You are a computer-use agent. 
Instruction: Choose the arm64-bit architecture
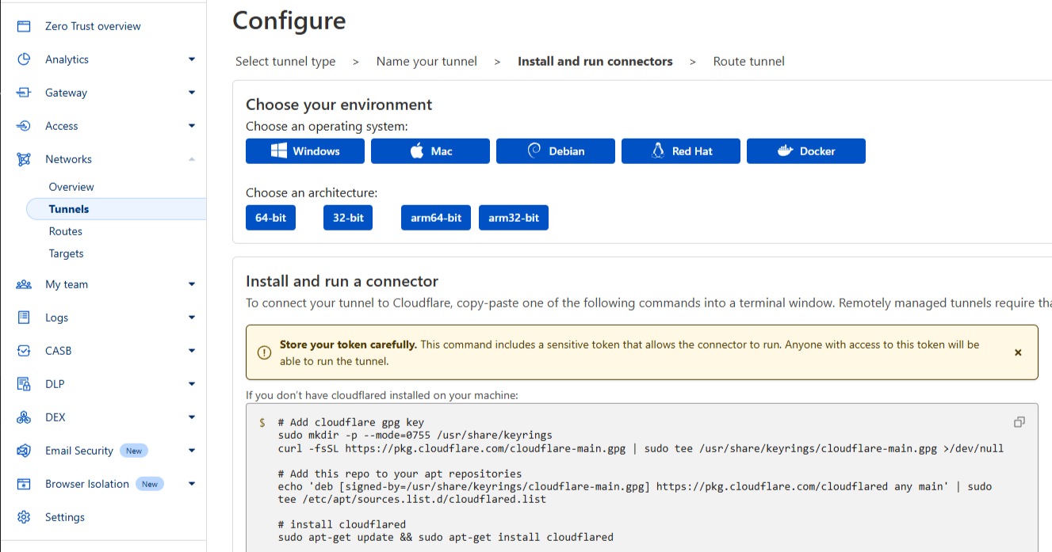436,218
